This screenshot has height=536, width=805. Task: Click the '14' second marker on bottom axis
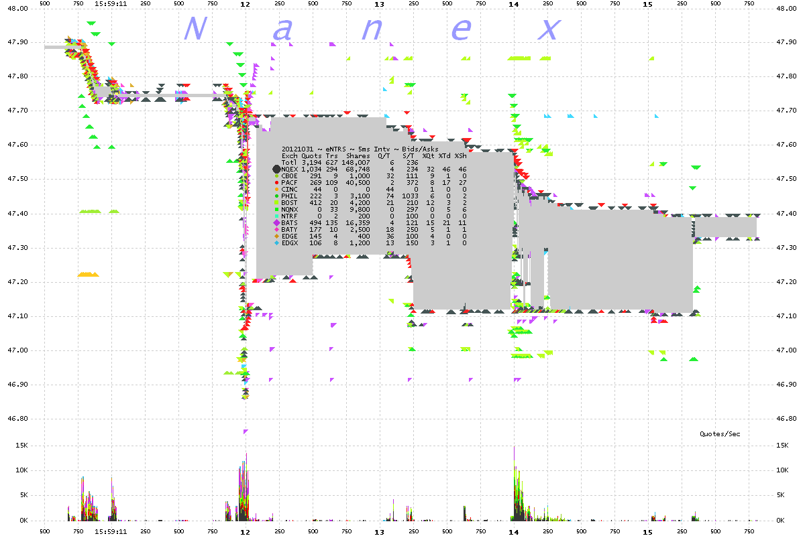(514, 532)
